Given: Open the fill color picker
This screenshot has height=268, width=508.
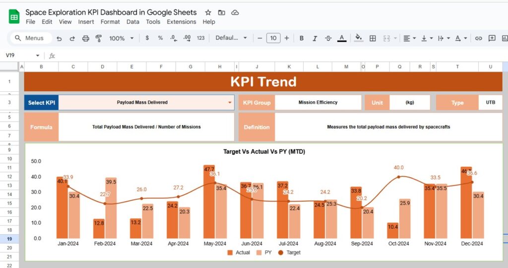Looking at the screenshot, I should (x=358, y=38).
